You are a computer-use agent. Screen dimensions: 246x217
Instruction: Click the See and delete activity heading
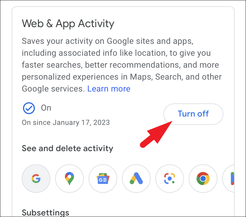click(67, 148)
